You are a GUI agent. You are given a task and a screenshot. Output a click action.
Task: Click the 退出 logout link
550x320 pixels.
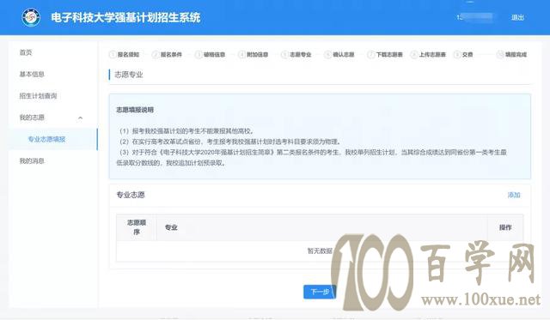(x=517, y=17)
